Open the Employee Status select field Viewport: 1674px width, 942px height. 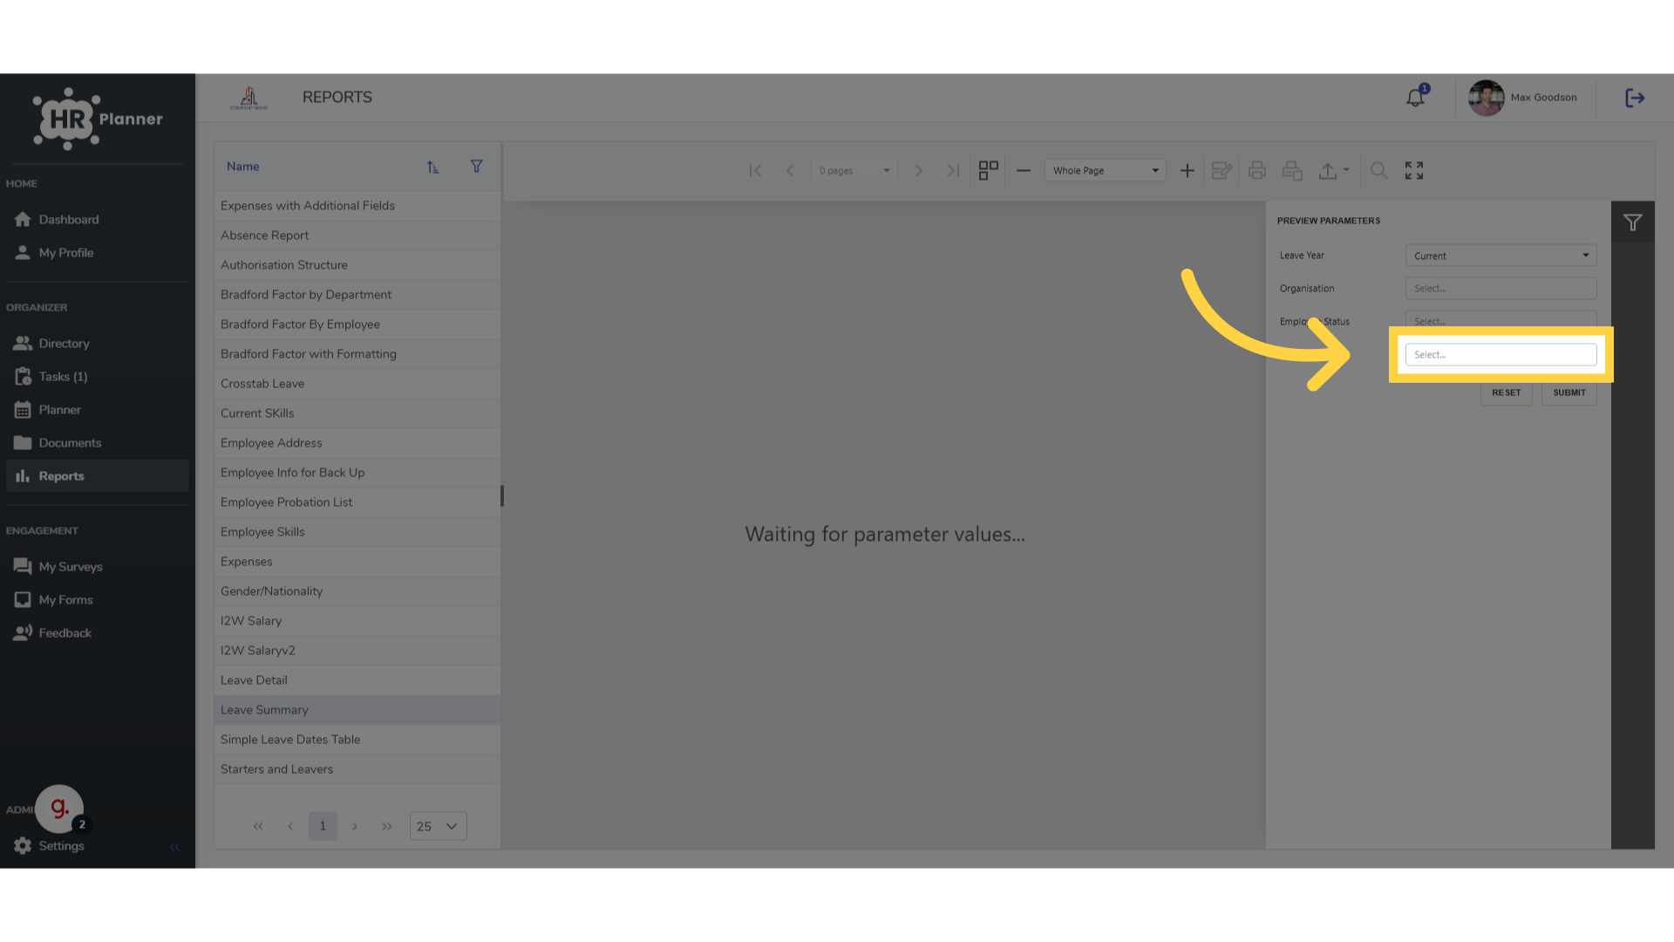coord(1500,320)
